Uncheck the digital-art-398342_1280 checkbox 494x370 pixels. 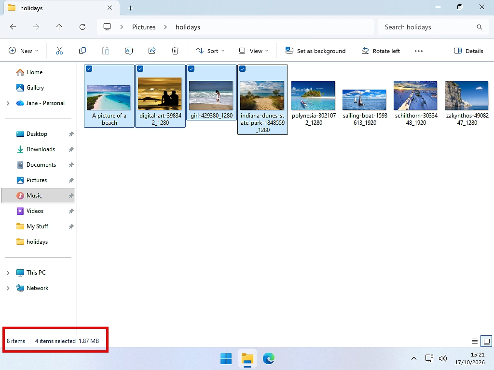(x=140, y=68)
